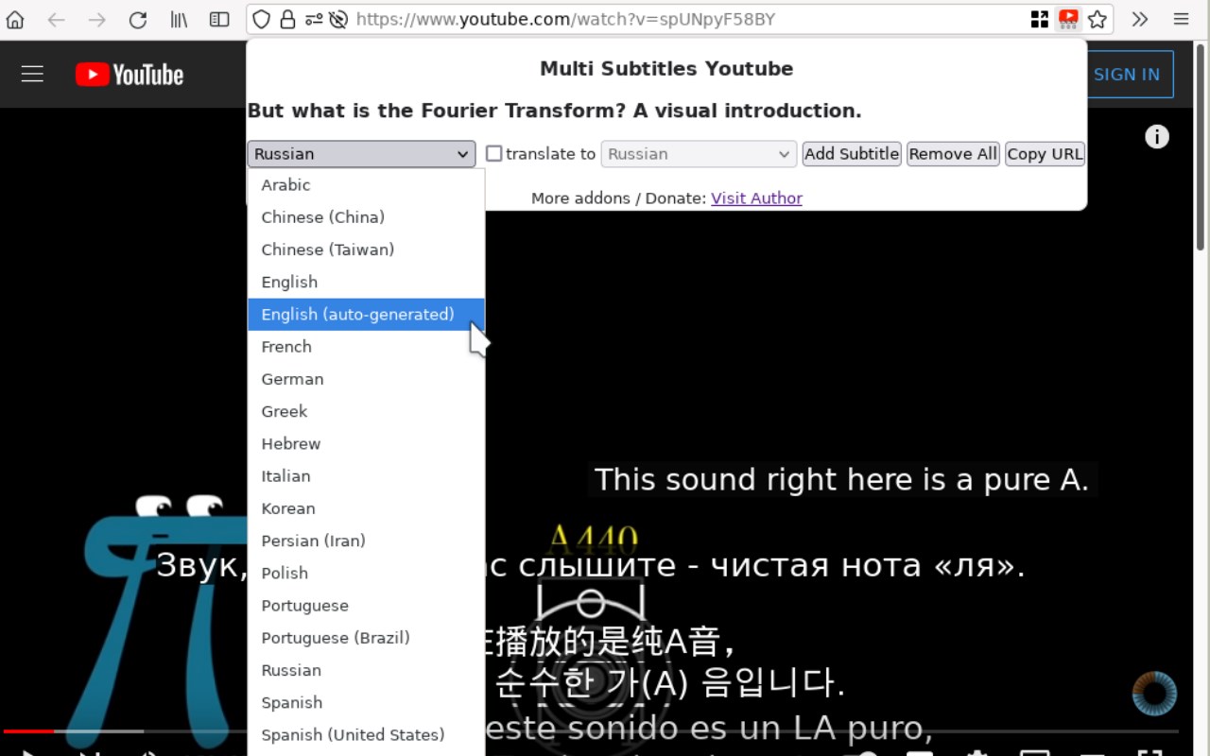Viewport: 1210px width, 756px height.
Task: Select Russian in the dropdown list
Action: coord(367,670)
